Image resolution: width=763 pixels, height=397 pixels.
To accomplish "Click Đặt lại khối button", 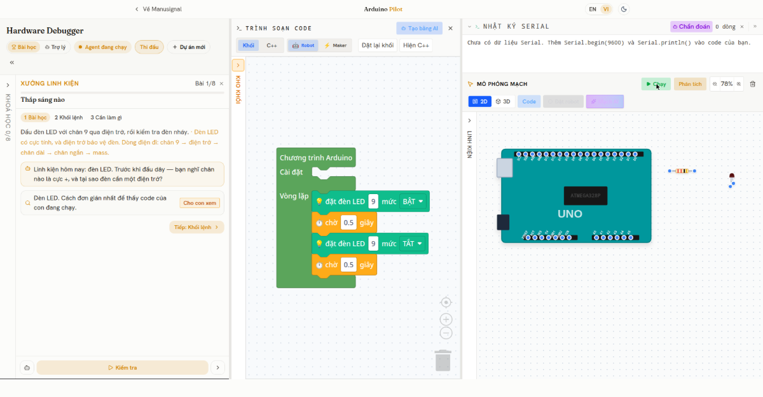I will [378, 46].
